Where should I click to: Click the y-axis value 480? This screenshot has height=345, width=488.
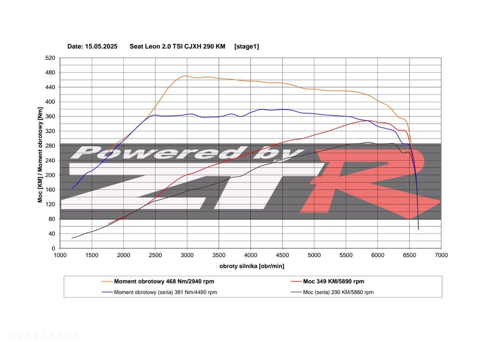click(50, 73)
